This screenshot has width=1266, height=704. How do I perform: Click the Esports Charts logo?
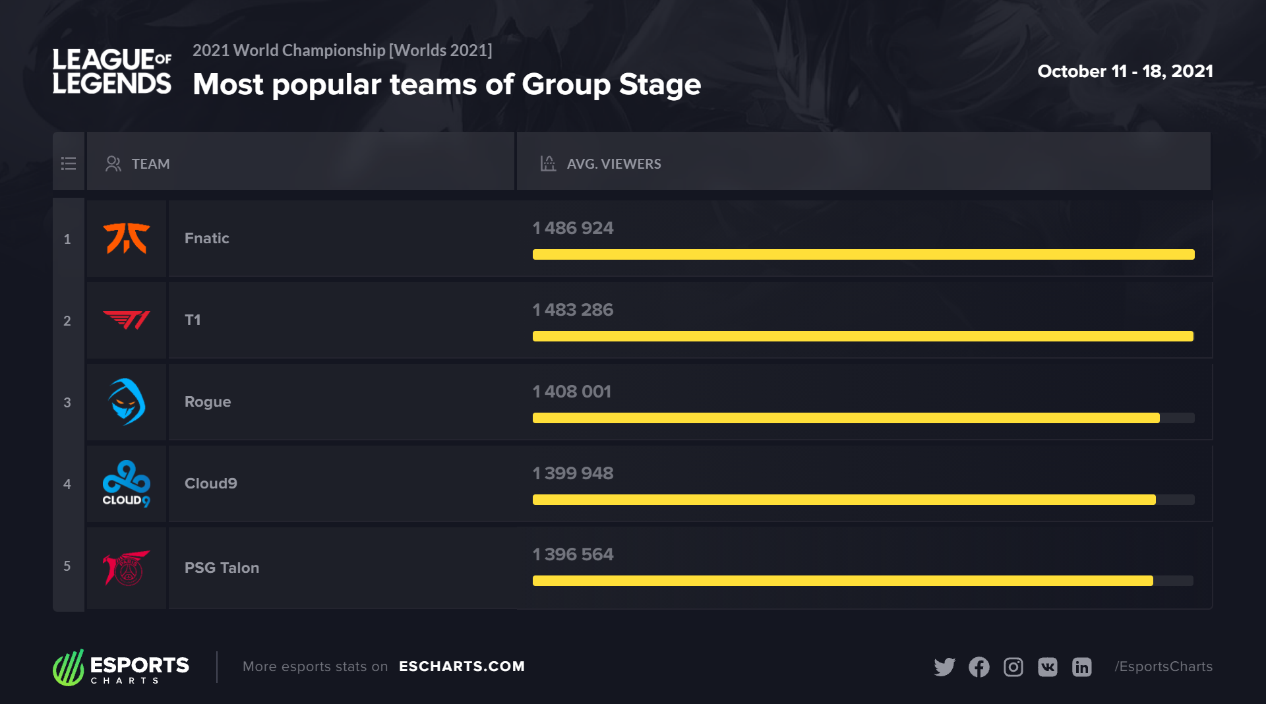coord(121,668)
